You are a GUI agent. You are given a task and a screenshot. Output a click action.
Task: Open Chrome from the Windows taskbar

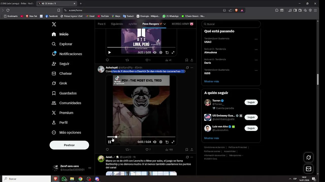(x=80, y=179)
